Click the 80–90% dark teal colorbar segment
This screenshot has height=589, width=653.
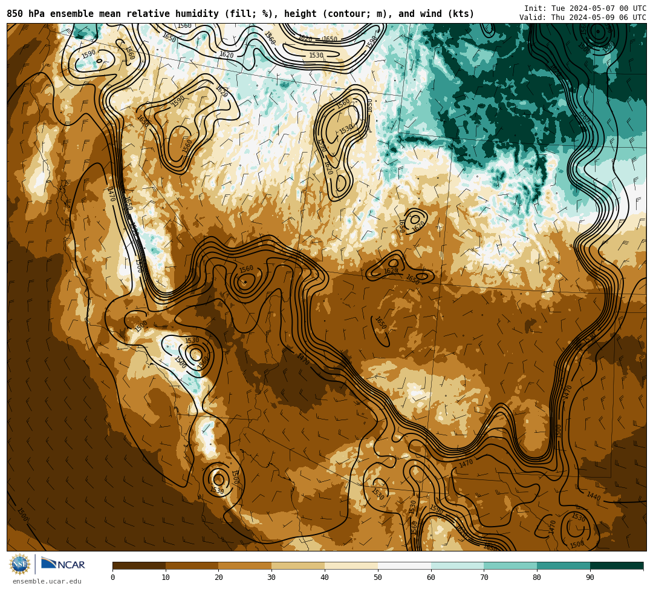[564, 565]
